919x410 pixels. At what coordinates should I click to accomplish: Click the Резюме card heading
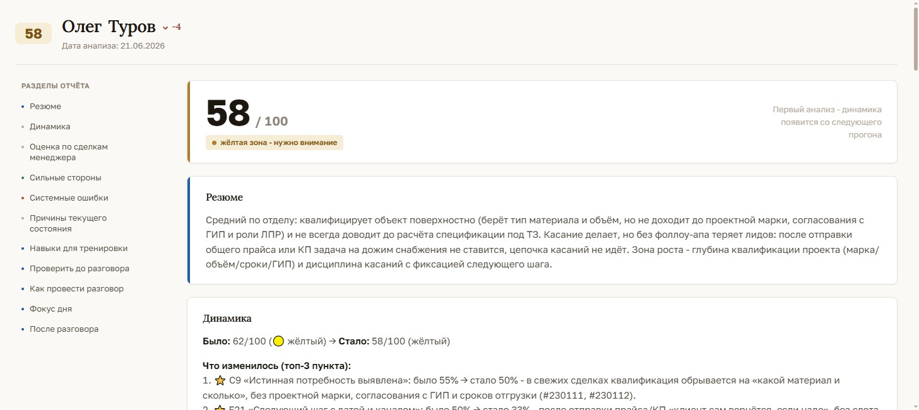[224, 197]
